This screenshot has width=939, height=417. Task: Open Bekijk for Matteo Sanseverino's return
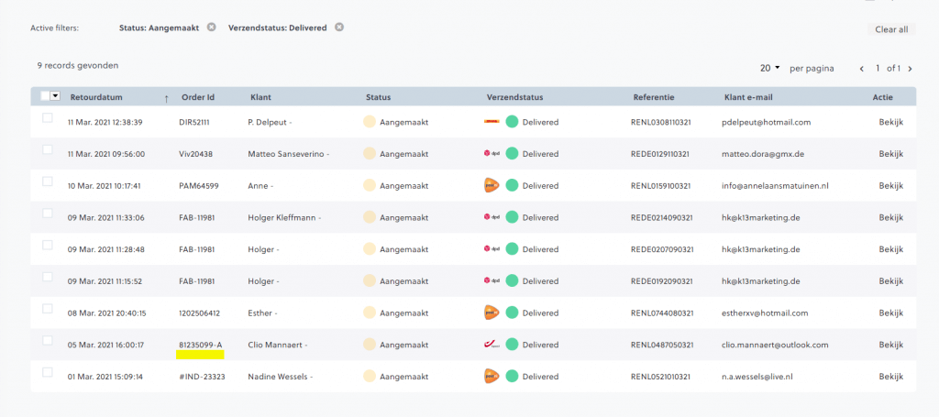point(890,154)
